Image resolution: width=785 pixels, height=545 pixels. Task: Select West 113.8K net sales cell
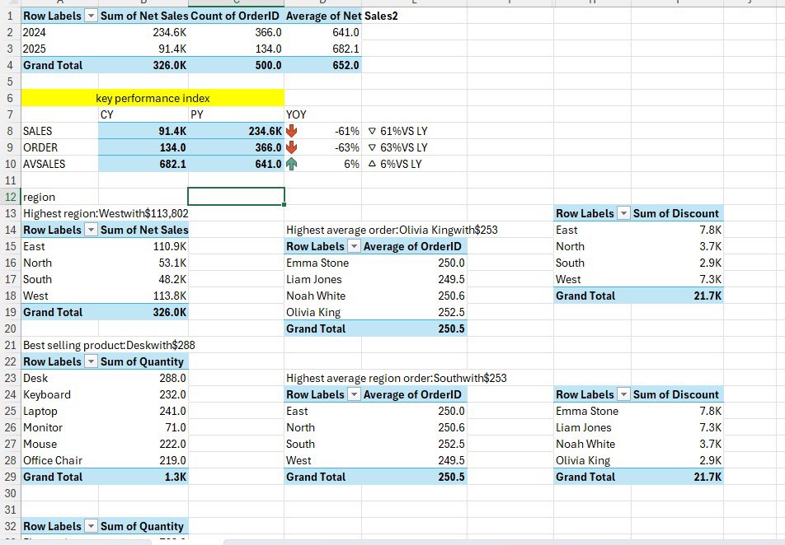coord(143,296)
